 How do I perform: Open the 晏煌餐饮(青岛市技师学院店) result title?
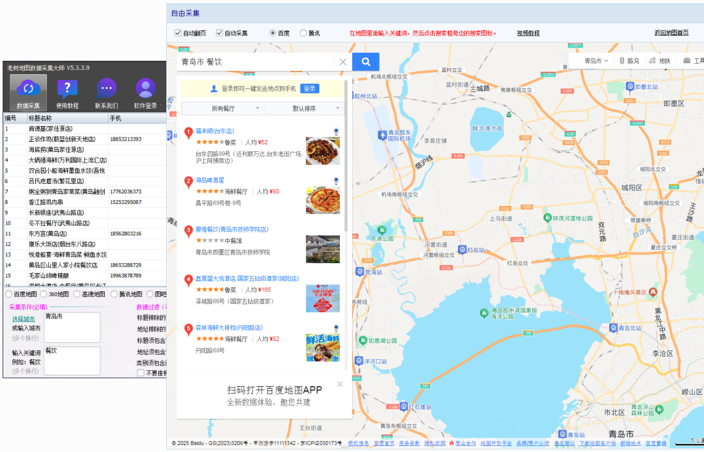point(232,229)
